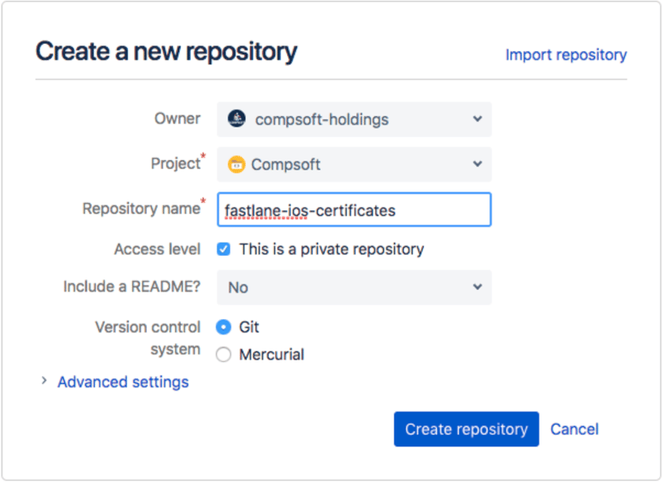Select the Git radio button
This screenshot has width=663, height=483.
tap(223, 327)
